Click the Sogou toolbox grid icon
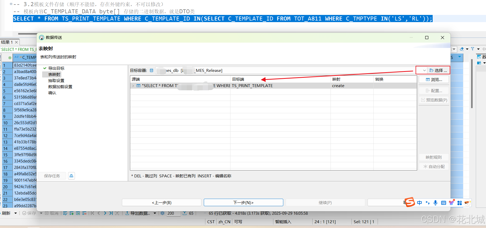Image resolution: width=486 pixels, height=228 pixels. [x=459, y=203]
